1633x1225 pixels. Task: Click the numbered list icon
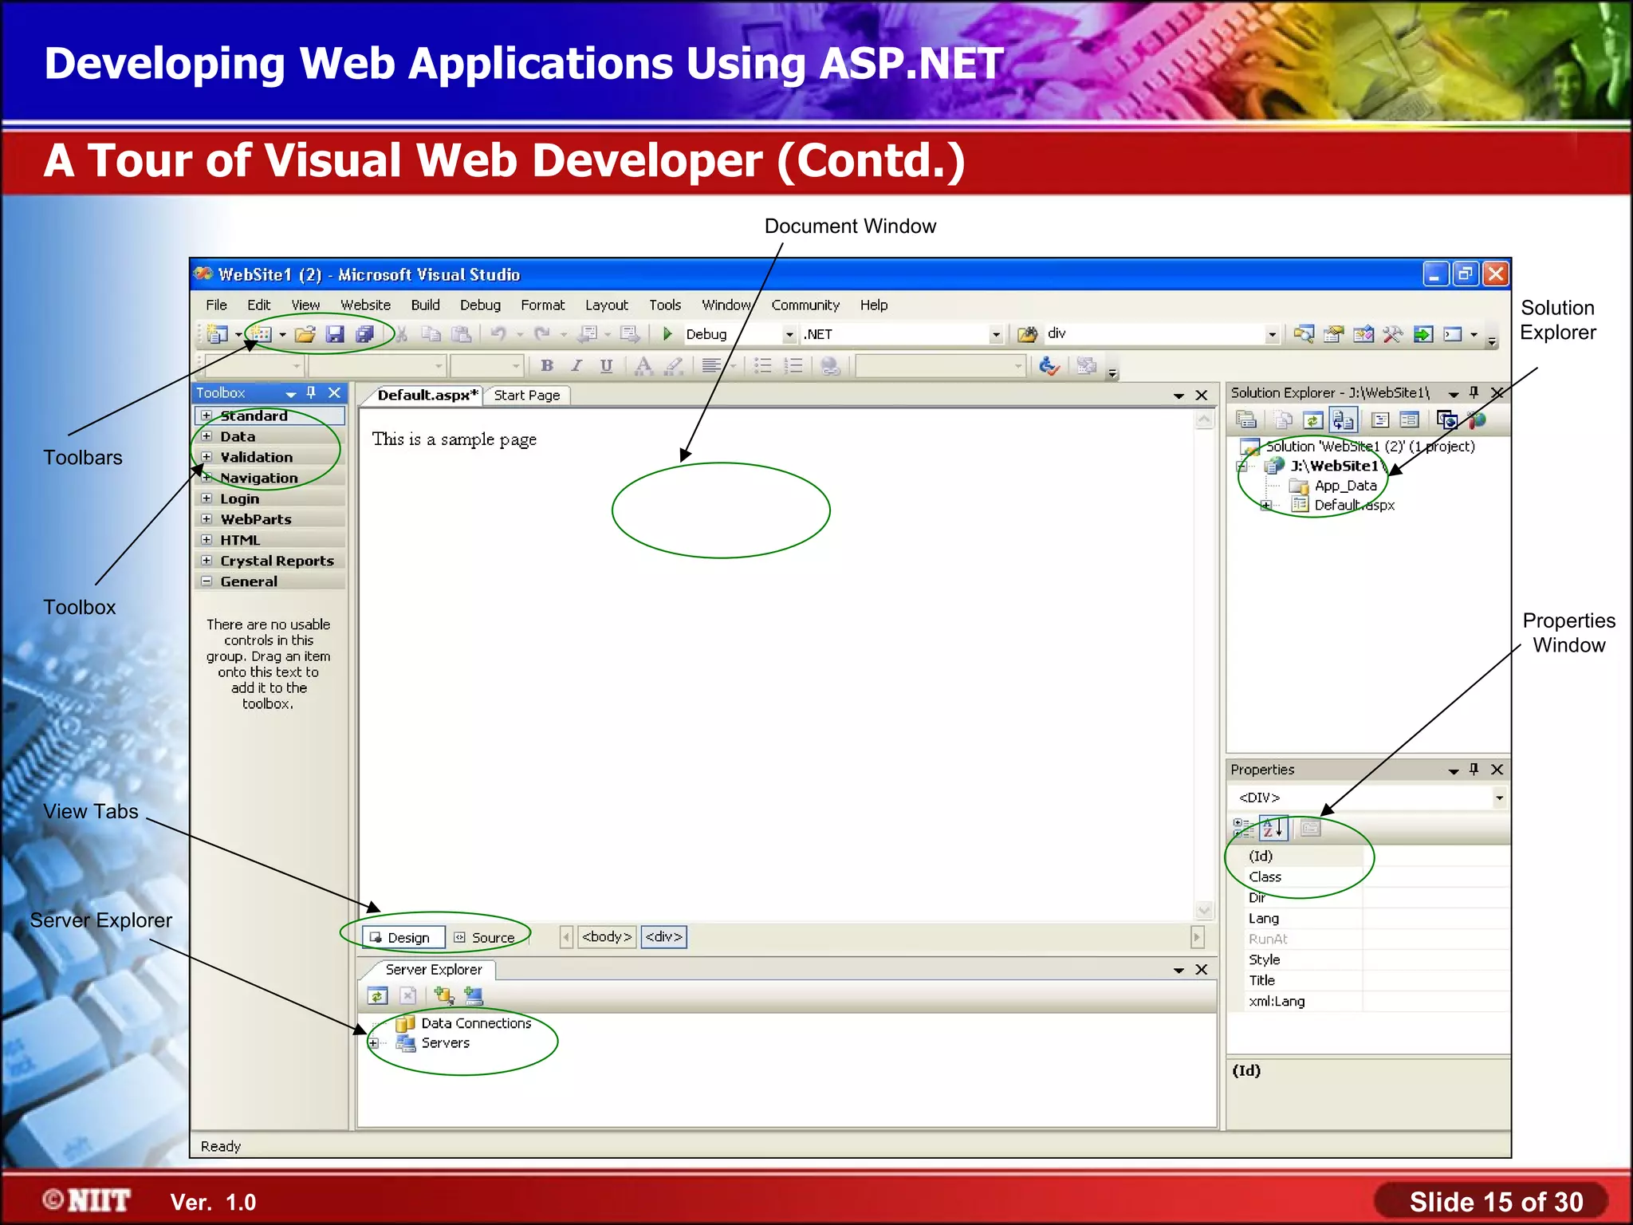793,365
